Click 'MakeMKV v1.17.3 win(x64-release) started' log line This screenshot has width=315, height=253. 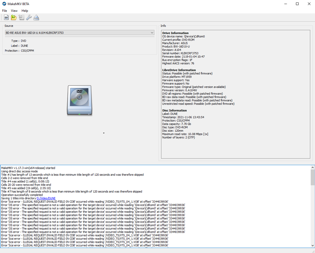[28, 168]
